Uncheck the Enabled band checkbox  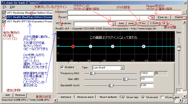pos(62,67)
